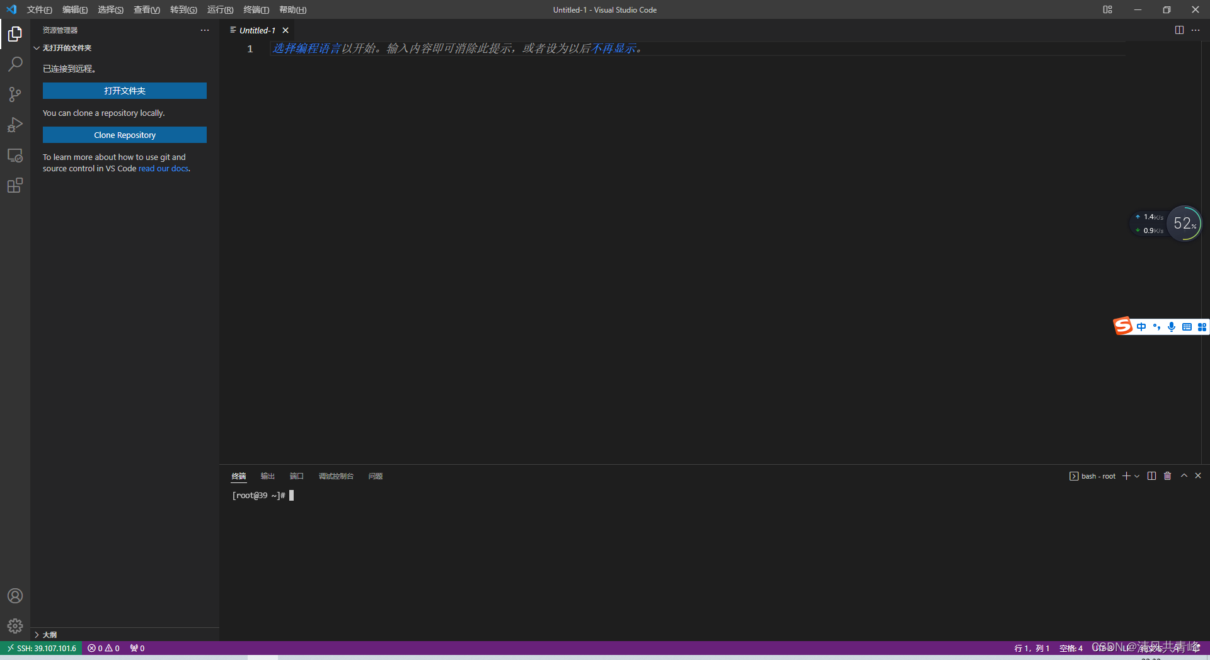Screen dimensions: 1210x660
Task: Click the VS Code logo icon
Action: click(11, 9)
